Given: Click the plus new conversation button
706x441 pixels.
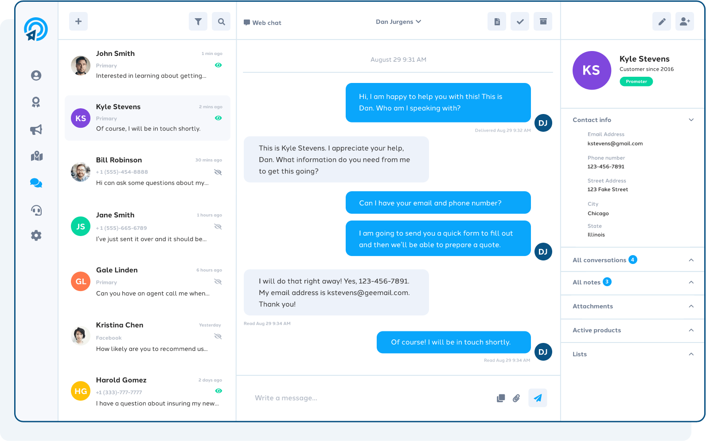Looking at the screenshot, I should click(x=78, y=21).
